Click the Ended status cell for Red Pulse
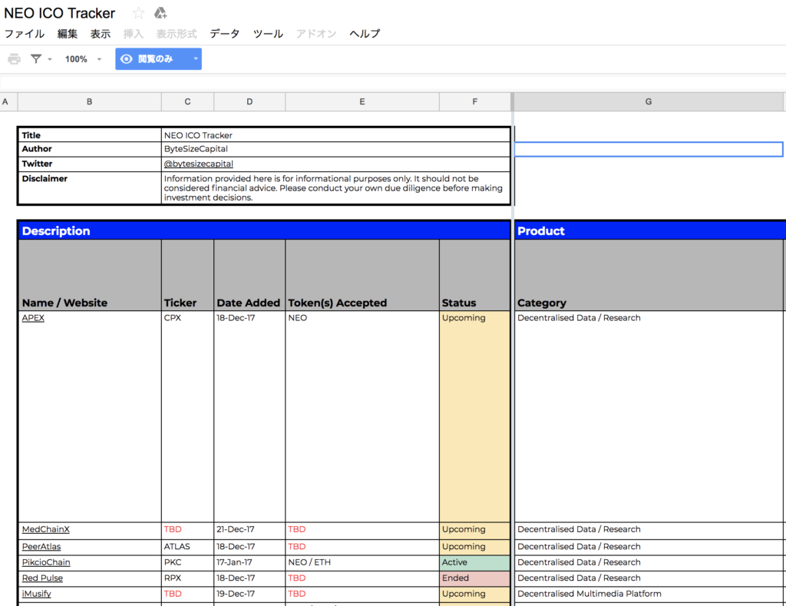This screenshot has height=606, width=786. pyautogui.click(x=474, y=578)
